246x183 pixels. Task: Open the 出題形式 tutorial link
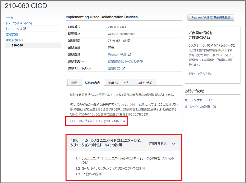(x=114, y=68)
